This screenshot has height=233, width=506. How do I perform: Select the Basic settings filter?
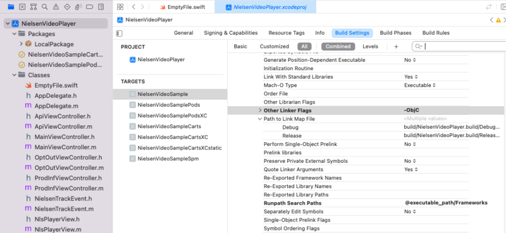click(x=240, y=46)
